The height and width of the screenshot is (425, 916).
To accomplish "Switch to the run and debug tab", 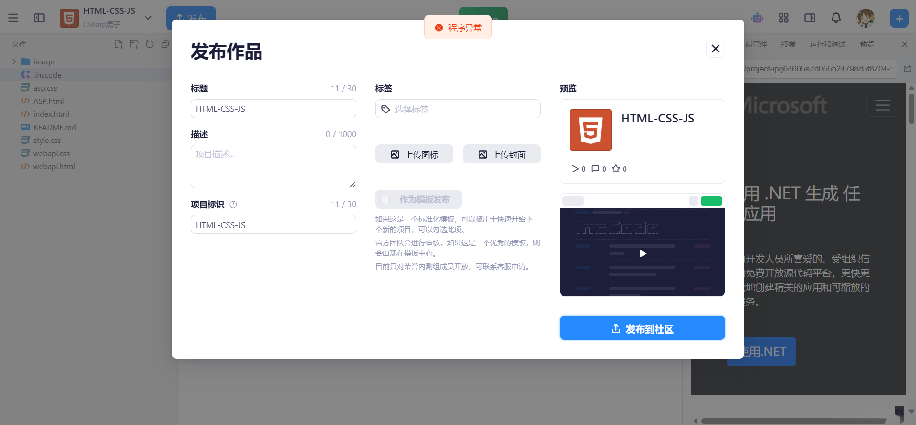I will click(x=827, y=44).
